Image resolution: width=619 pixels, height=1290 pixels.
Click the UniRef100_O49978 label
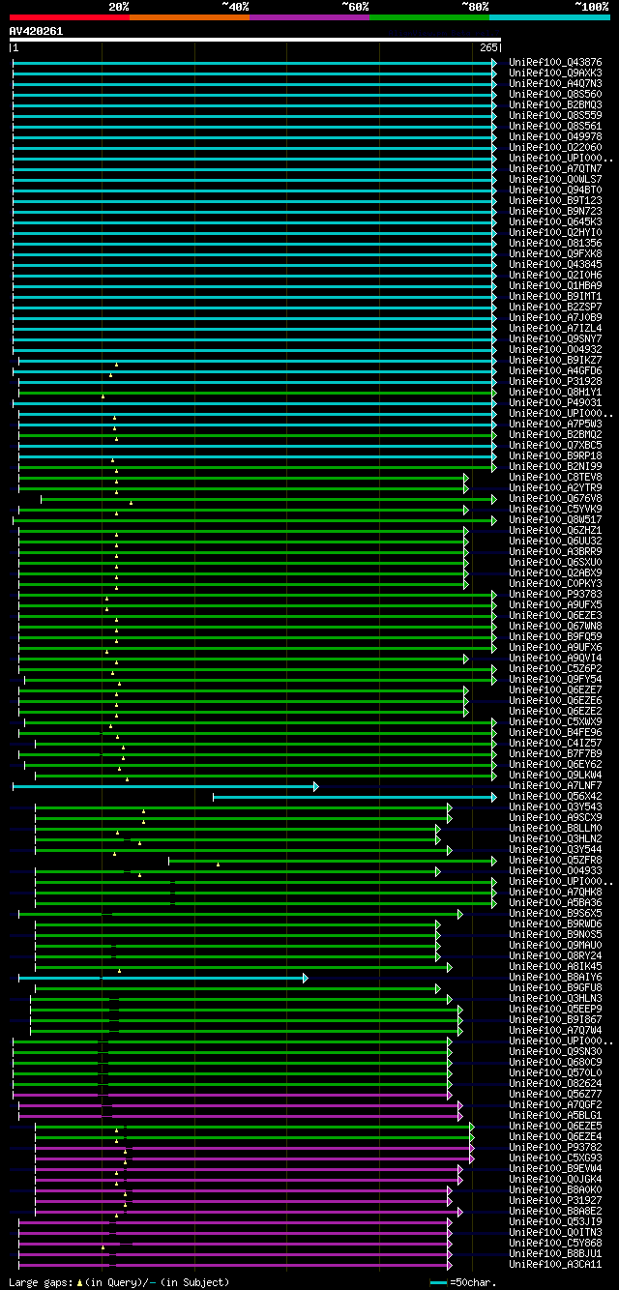pyautogui.click(x=555, y=137)
